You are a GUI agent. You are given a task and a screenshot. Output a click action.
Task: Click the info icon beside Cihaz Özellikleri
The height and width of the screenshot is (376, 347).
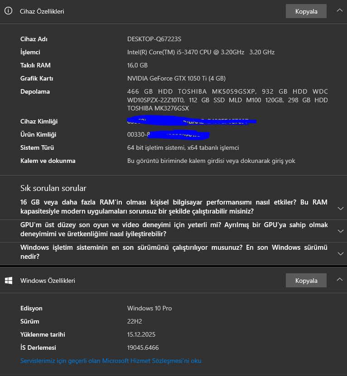coord(9,11)
